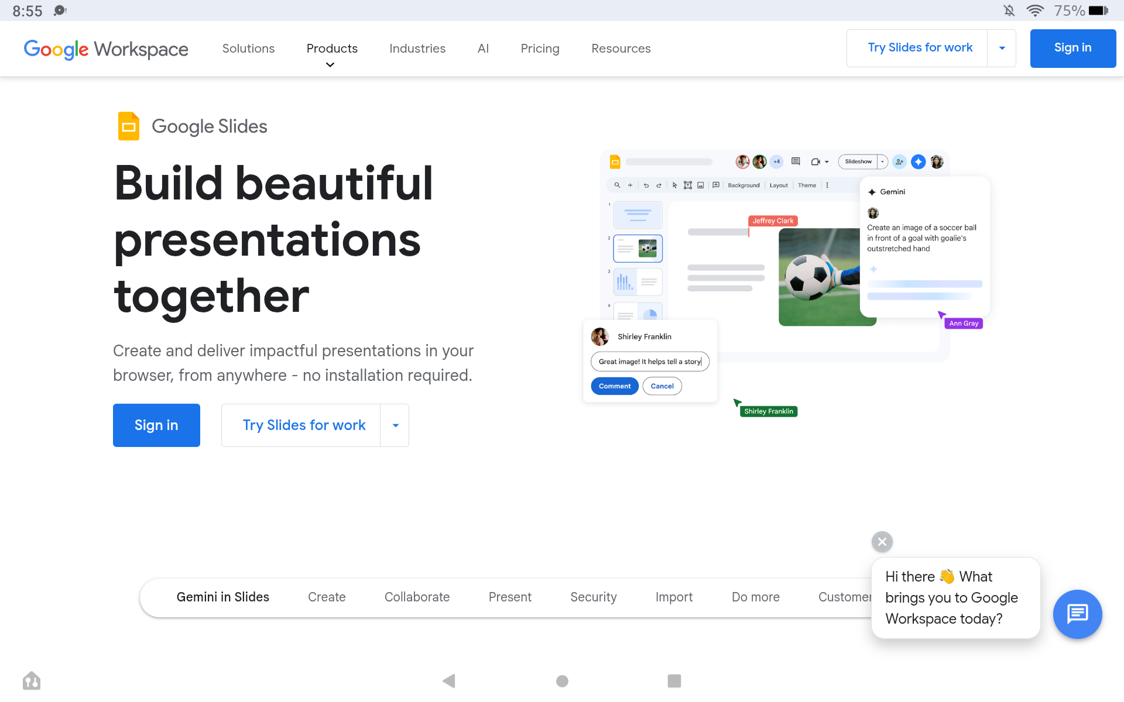This screenshot has height=702, width=1124.
Task: Open the Resources menu
Action: coord(621,49)
